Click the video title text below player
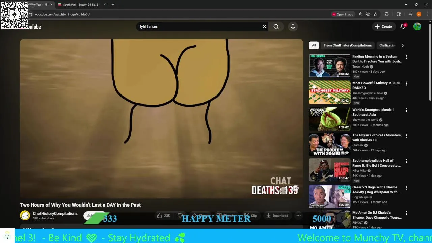The width and height of the screenshot is (432, 243). [80, 205]
